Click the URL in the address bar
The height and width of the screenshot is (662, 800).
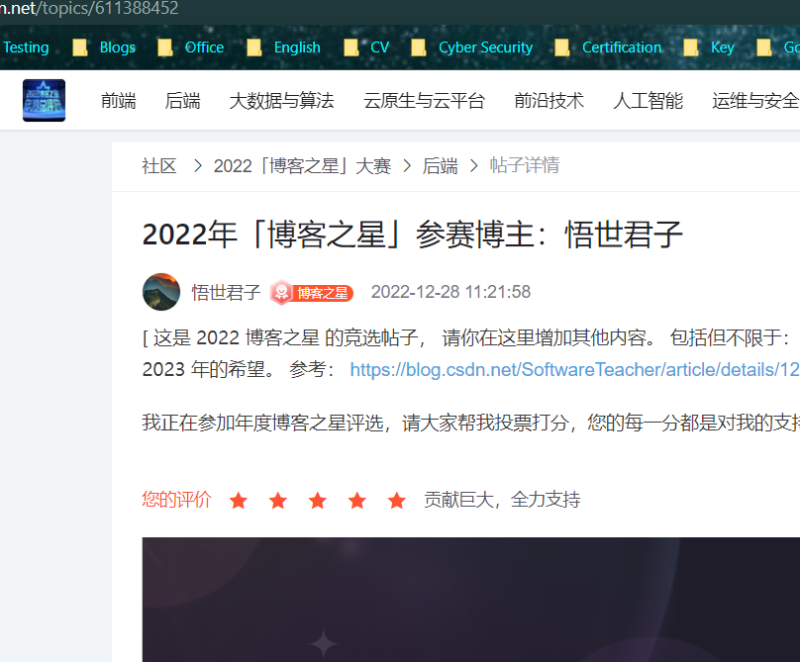(89, 9)
